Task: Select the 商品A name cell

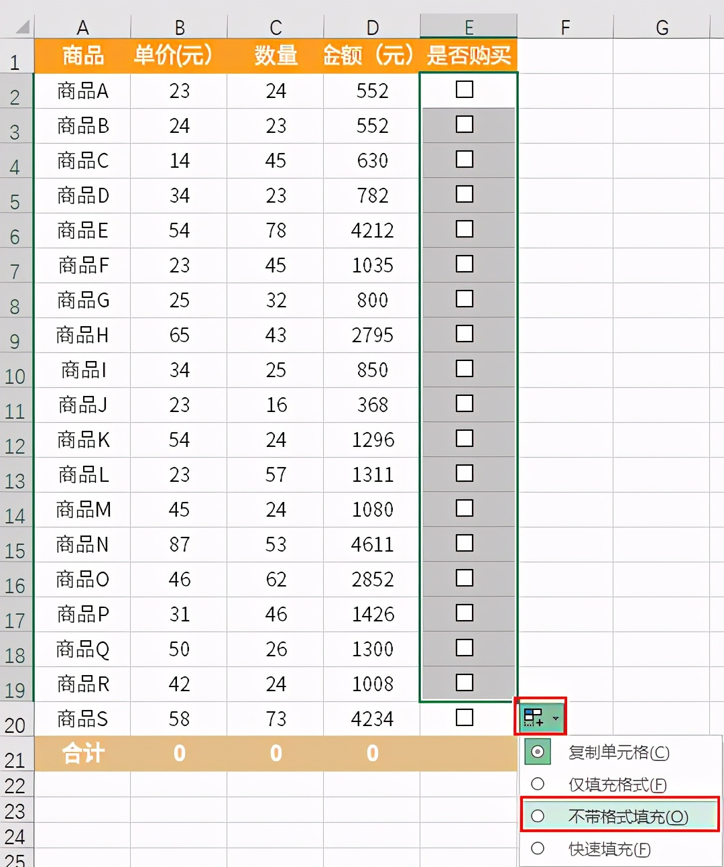Action: click(x=82, y=91)
